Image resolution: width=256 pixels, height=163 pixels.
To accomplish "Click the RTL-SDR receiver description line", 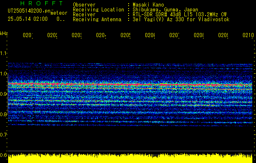I will click(x=179, y=15).
